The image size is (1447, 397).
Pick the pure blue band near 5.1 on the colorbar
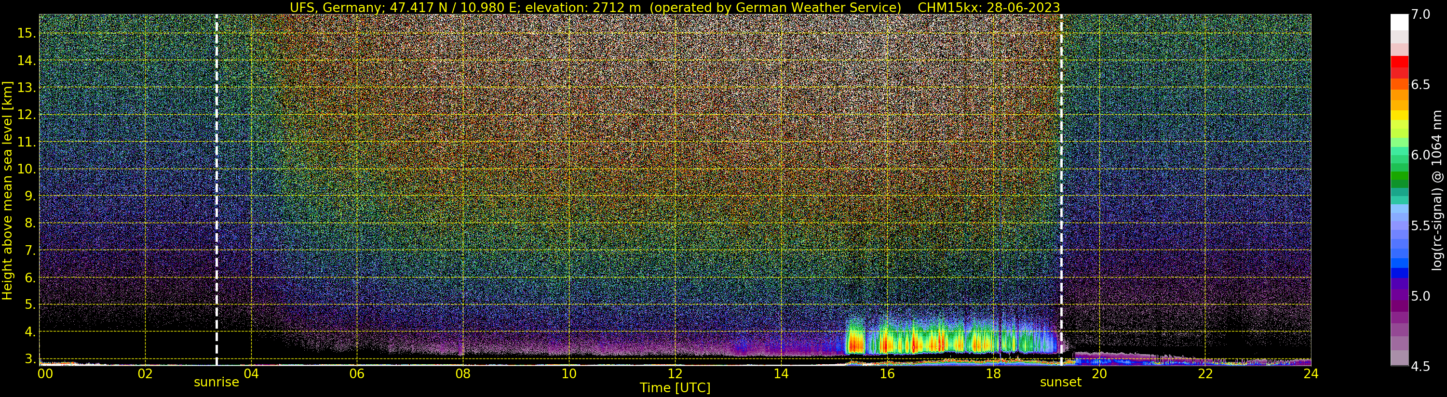point(1399,274)
